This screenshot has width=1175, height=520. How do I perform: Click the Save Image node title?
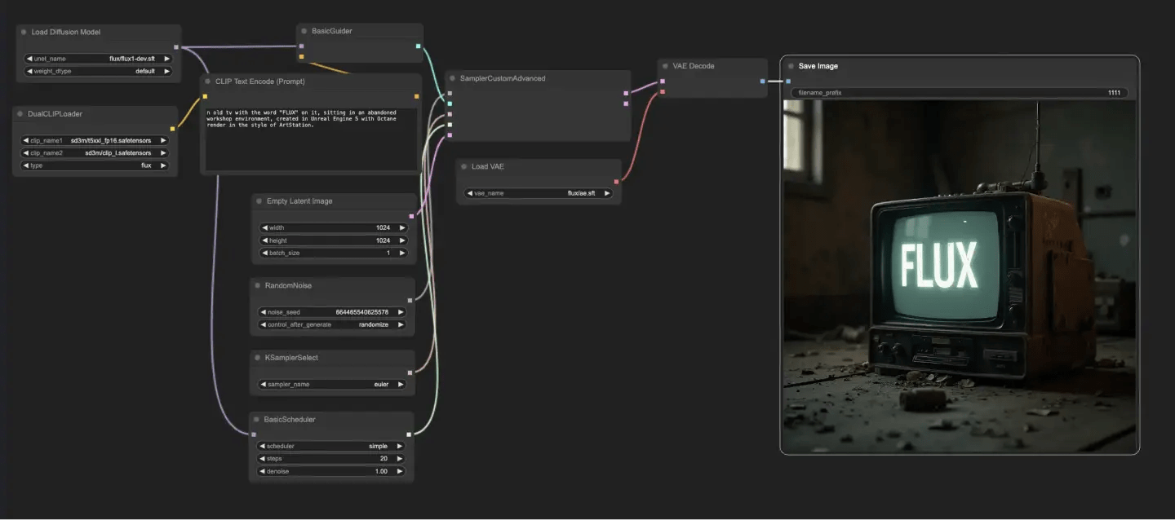818,66
